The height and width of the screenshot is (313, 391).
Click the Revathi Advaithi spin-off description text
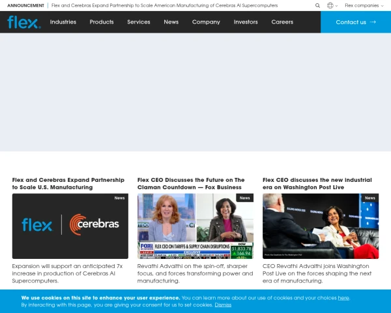coord(195,273)
